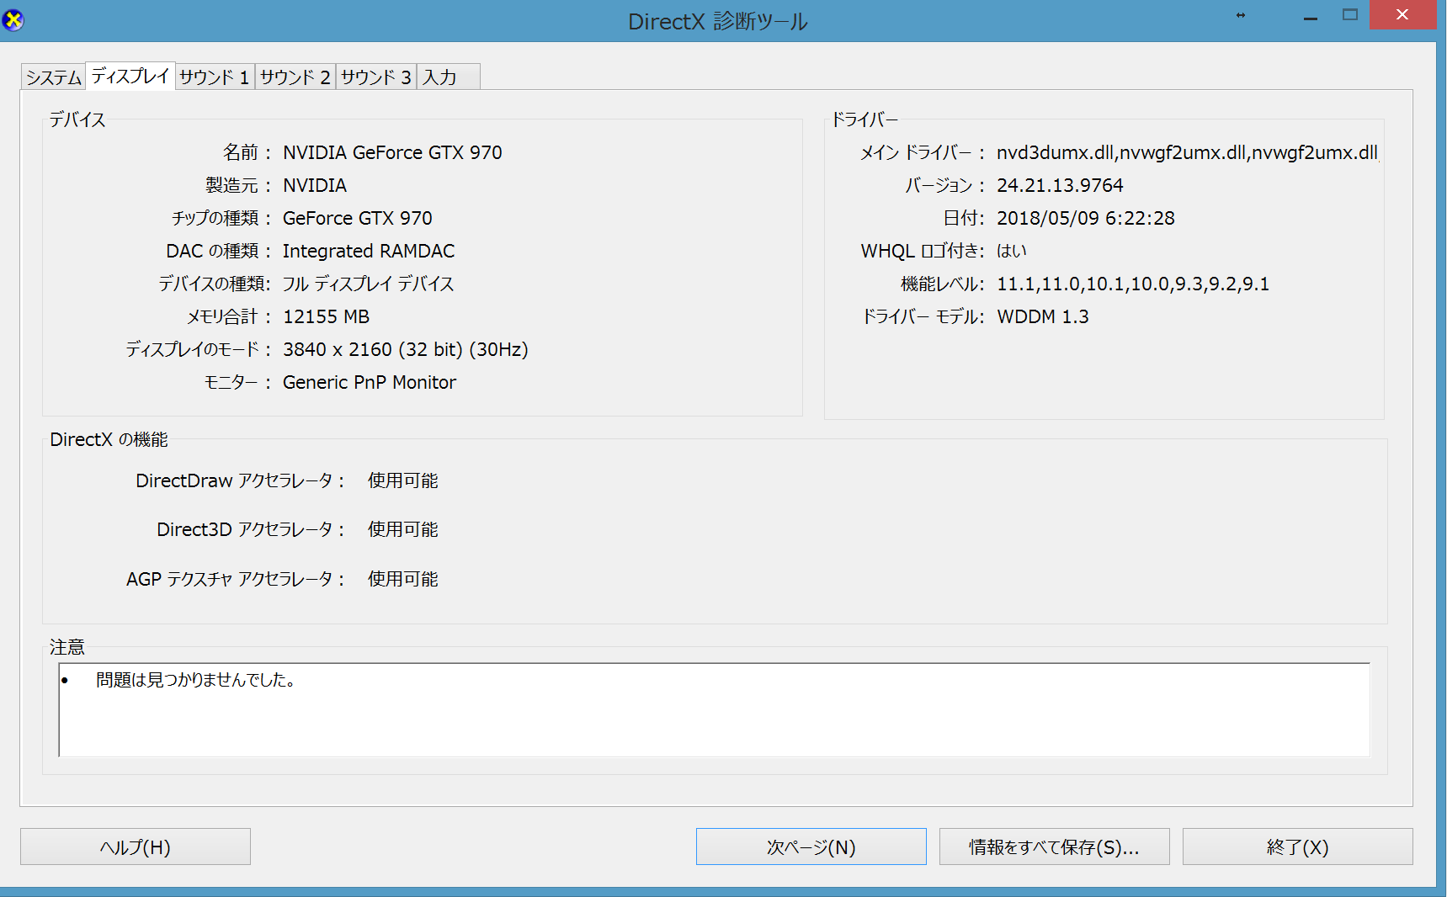Switch to the 入力 tab
The height and width of the screenshot is (897, 1447).
(449, 77)
